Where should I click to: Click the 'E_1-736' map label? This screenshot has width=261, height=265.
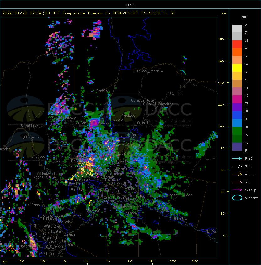[x=177, y=93]
